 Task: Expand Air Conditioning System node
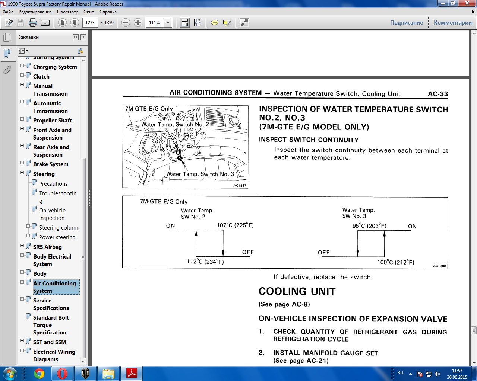click(22, 282)
